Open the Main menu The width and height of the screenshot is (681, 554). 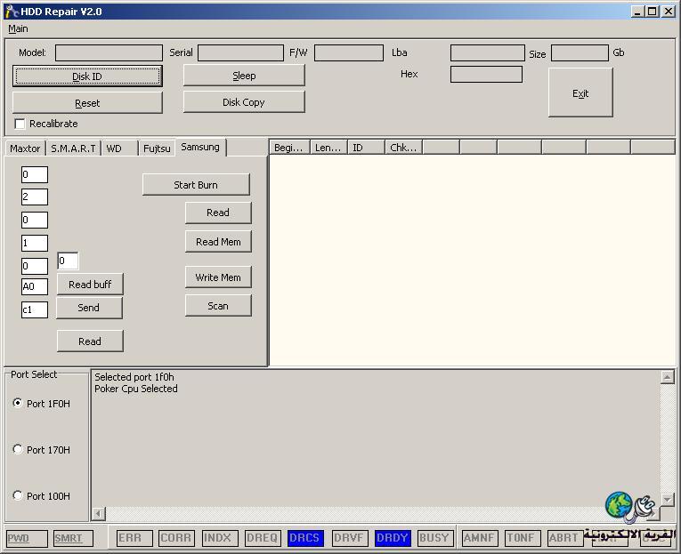tap(18, 28)
